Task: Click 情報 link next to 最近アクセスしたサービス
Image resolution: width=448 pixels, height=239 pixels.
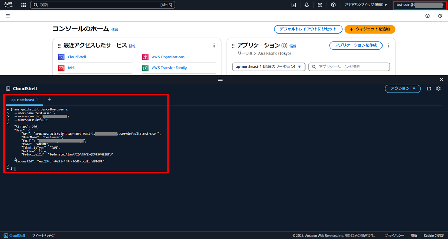Action: (132, 46)
